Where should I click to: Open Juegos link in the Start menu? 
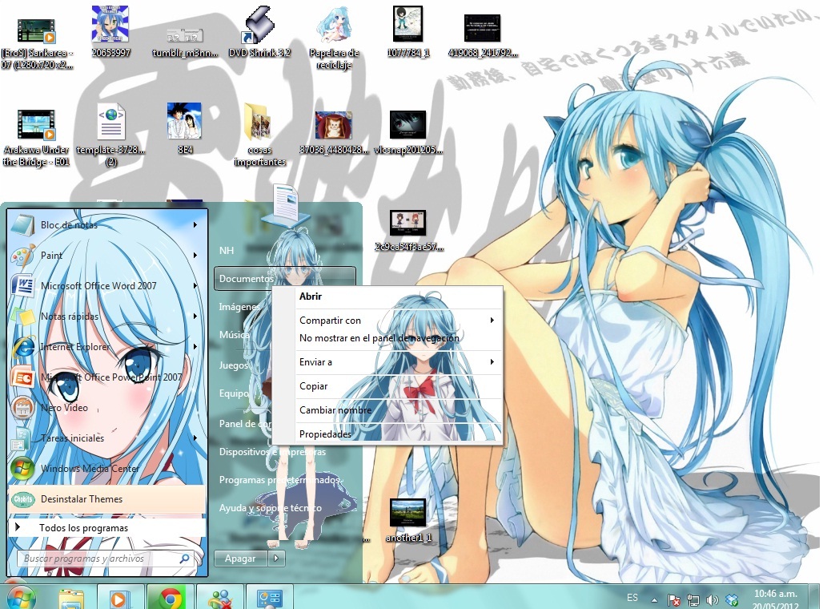[x=234, y=365]
